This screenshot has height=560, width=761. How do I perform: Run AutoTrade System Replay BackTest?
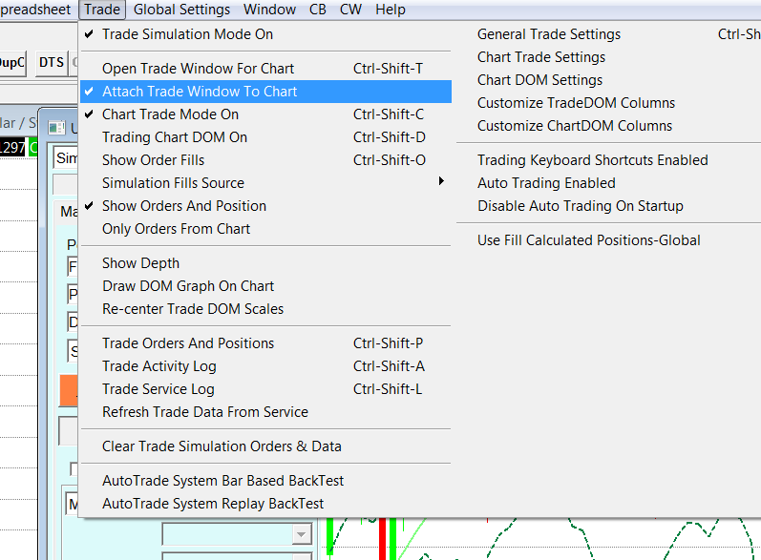pyautogui.click(x=213, y=504)
